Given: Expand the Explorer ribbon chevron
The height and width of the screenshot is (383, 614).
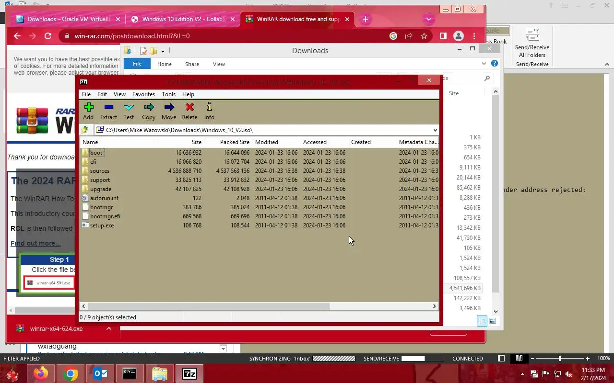Looking at the screenshot, I should (x=484, y=63).
